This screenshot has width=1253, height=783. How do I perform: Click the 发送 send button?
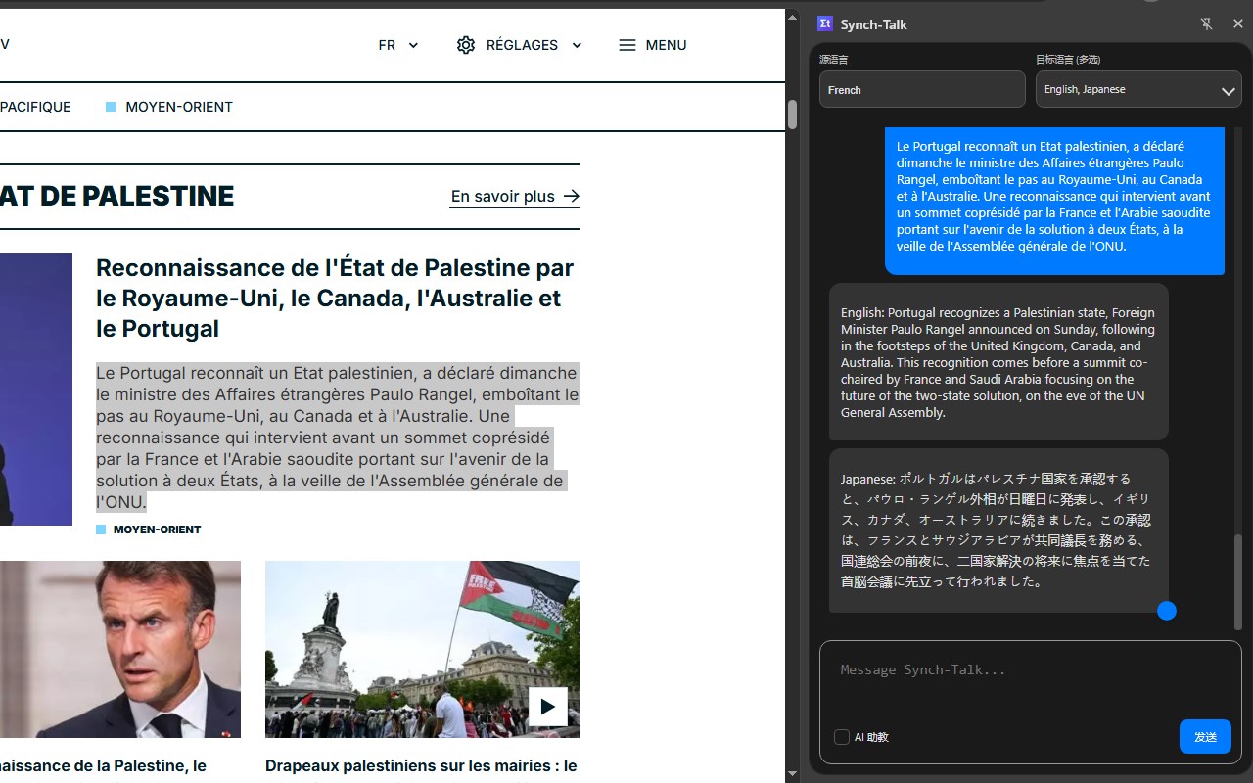[1205, 737]
